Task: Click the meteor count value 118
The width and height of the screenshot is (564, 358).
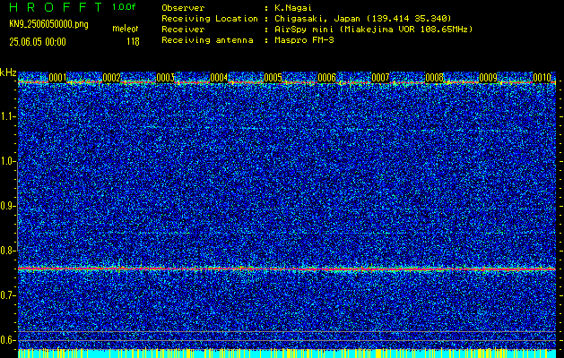Action: pyautogui.click(x=133, y=42)
